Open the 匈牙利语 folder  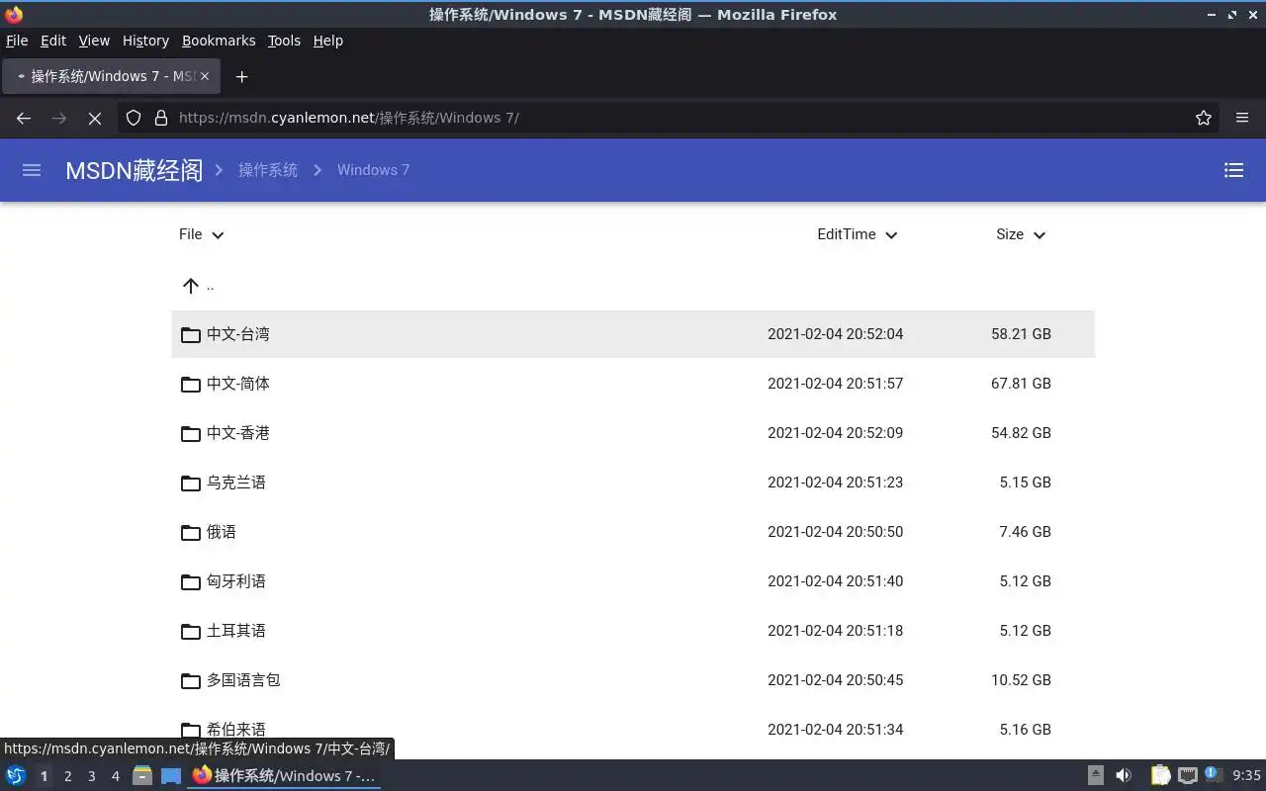[x=633, y=581]
